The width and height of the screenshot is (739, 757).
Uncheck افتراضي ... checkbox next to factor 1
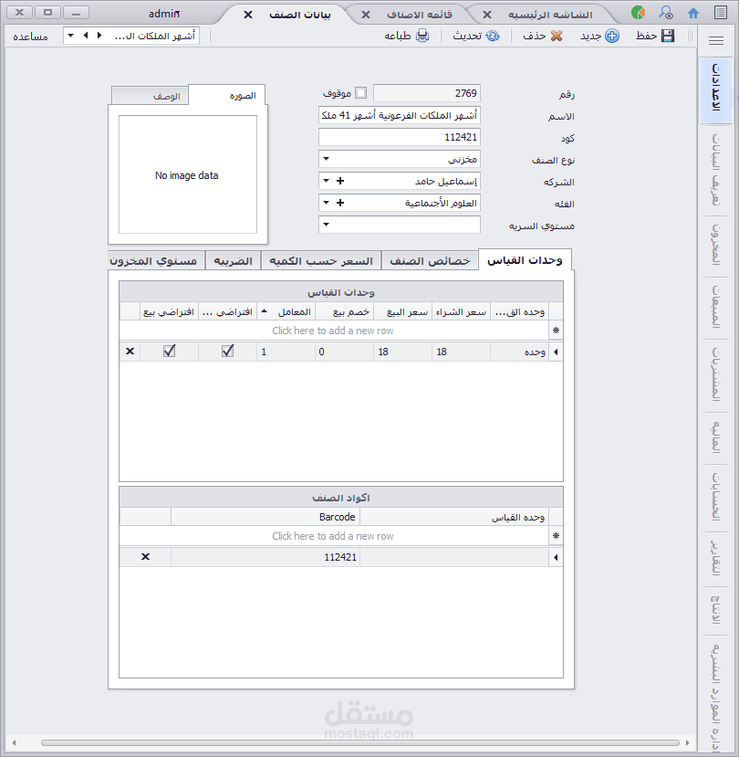coord(228,351)
